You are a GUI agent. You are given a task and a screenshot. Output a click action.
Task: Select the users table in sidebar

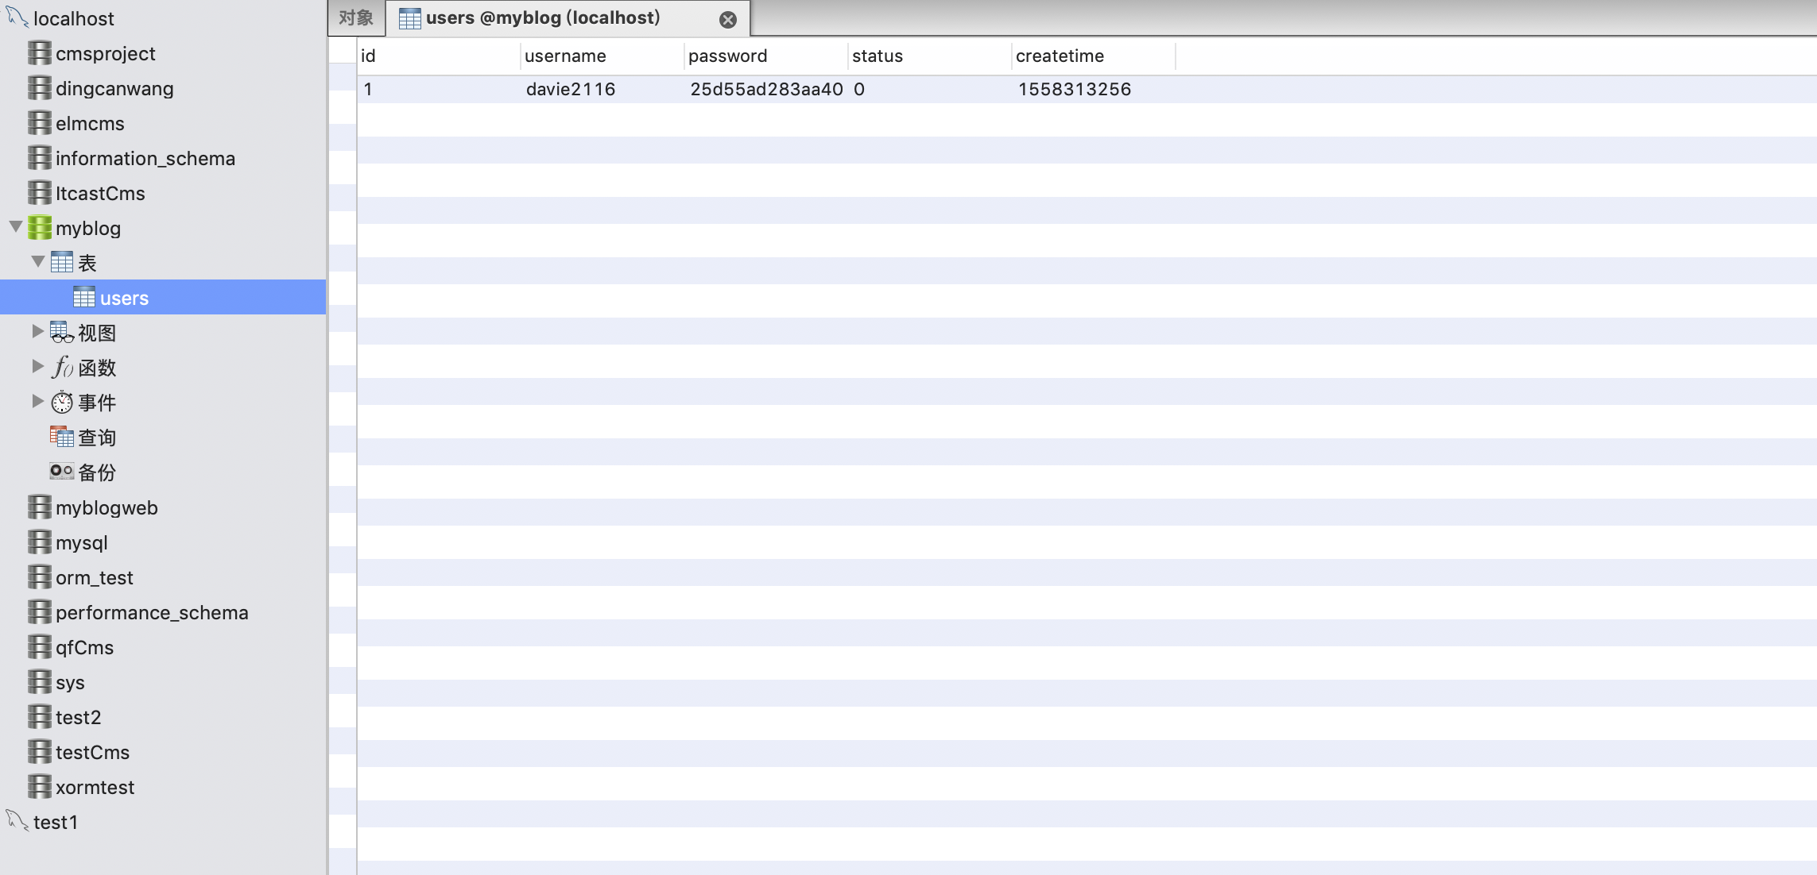click(124, 298)
